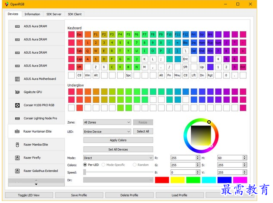This screenshot has width=273, height=203.
Task: Pick the green preset color swatch
Action: pyautogui.click(x=193, y=180)
